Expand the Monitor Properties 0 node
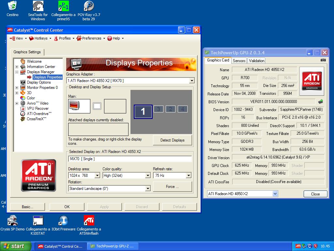Image resolution: width=334 pixels, height=251 pixels. 17,88
